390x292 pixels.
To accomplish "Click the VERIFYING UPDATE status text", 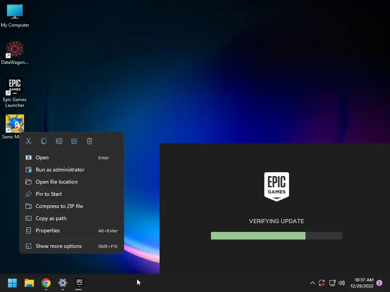I will [x=277, y=221].
